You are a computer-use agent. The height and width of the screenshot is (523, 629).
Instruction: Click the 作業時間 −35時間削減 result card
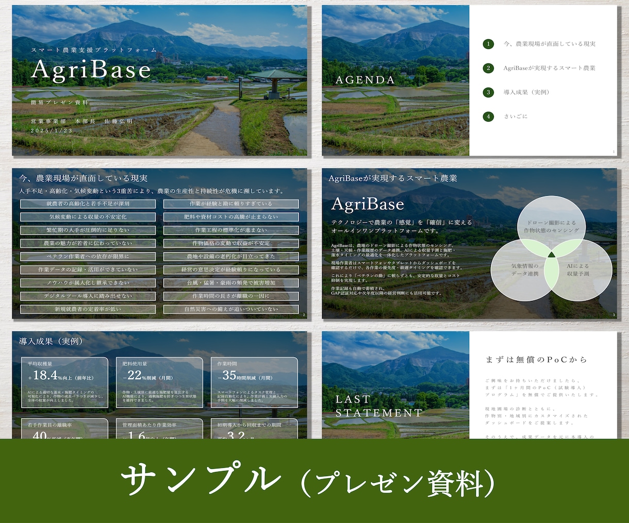(254, 383)
